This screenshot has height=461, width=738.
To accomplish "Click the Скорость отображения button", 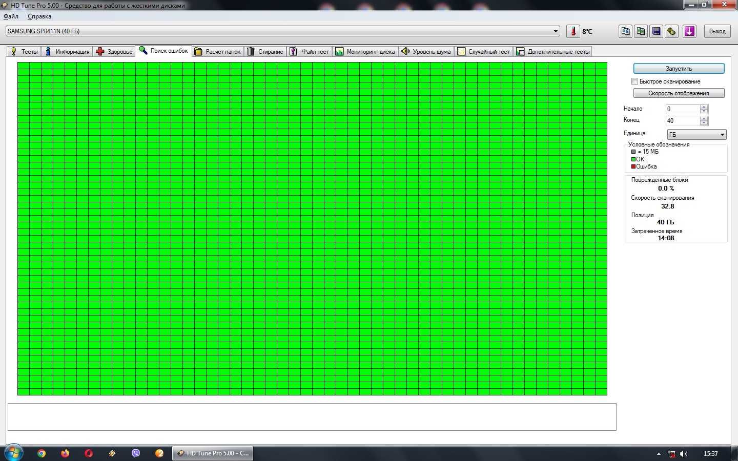I will click(679, 93).
